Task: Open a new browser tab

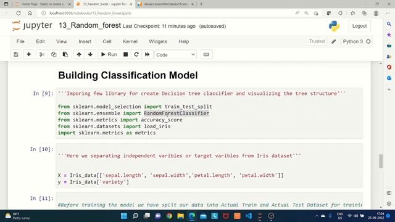Action: pos(201,4)
